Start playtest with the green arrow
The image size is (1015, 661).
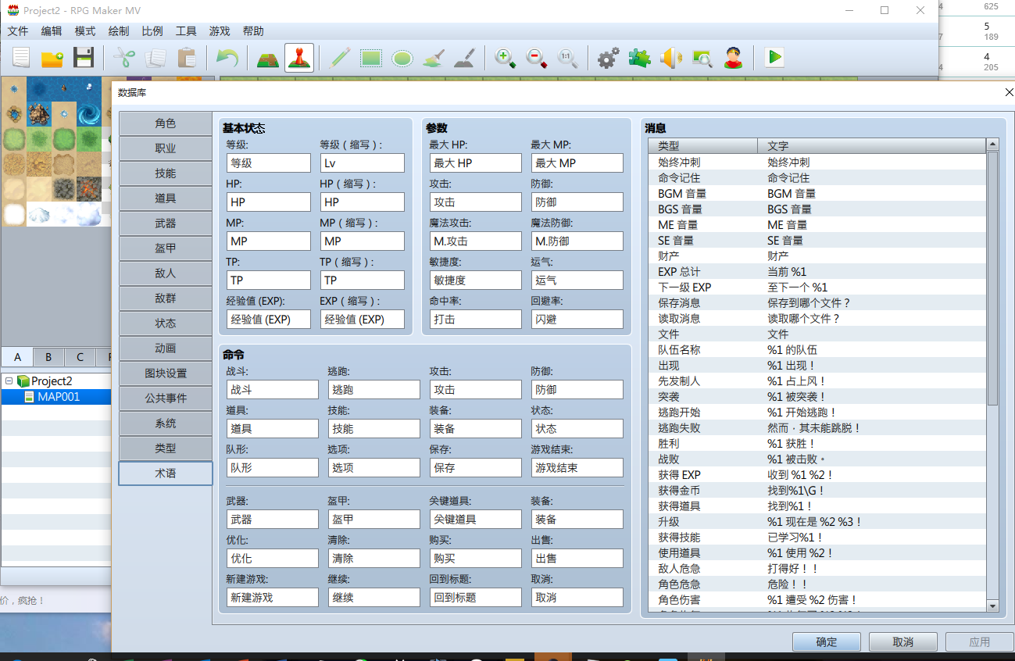click(774, 58)
